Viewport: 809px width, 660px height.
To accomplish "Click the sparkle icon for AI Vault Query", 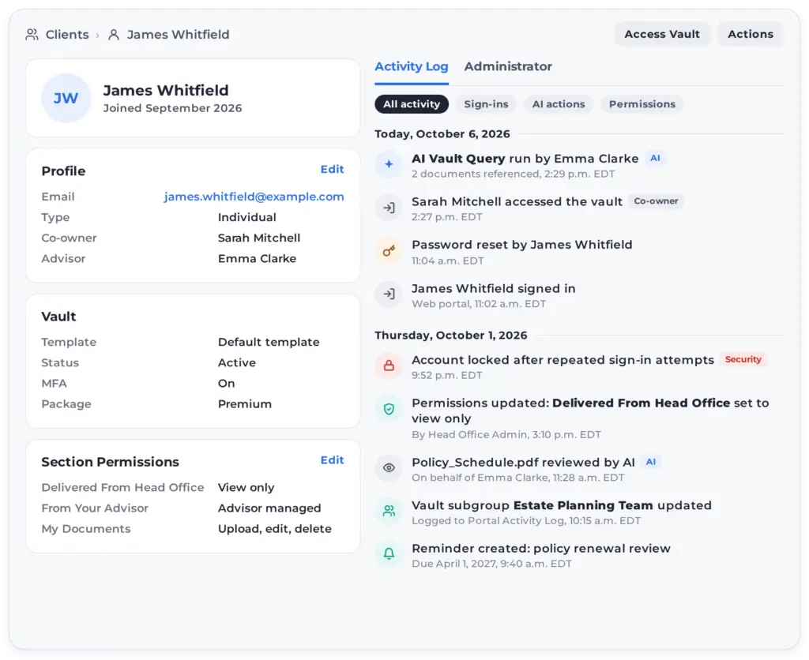I will 389,164.
